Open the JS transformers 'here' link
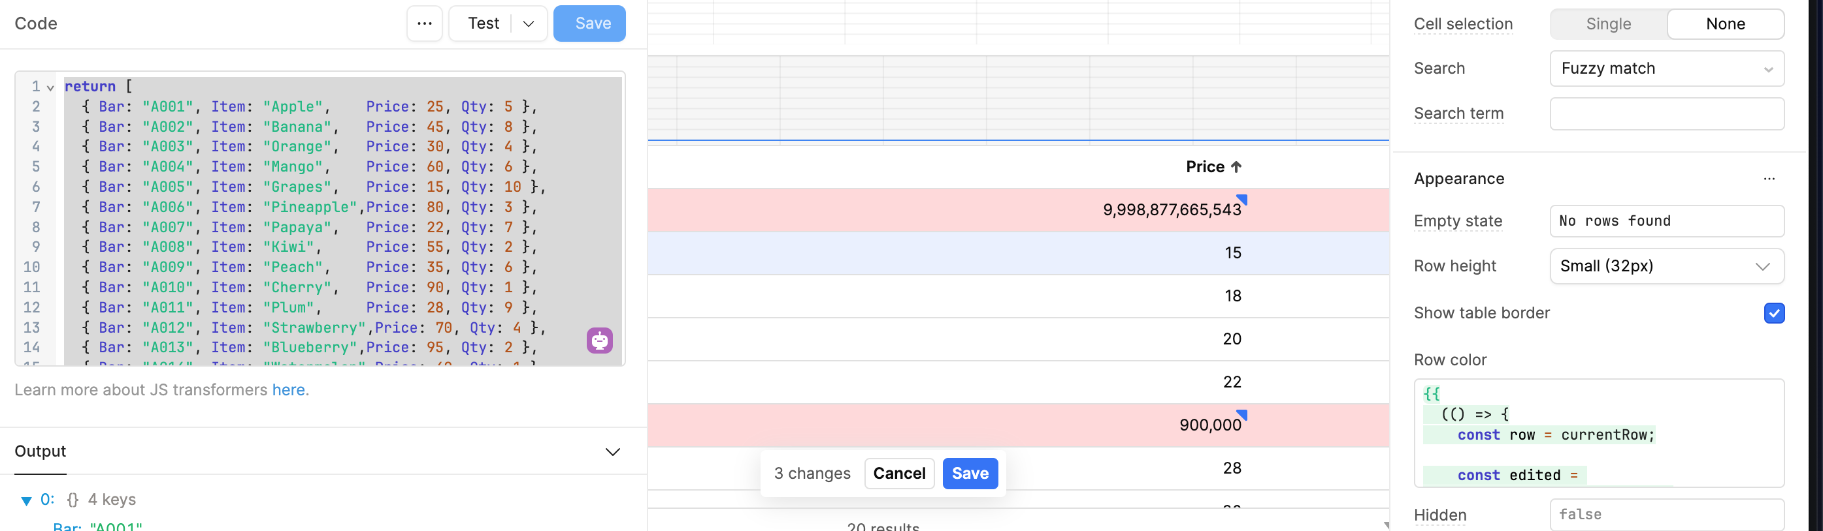 click(x=288, y=390)
